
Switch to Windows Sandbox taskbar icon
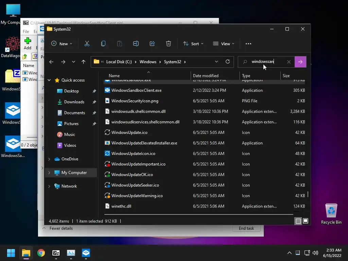(x=86, y=253)
